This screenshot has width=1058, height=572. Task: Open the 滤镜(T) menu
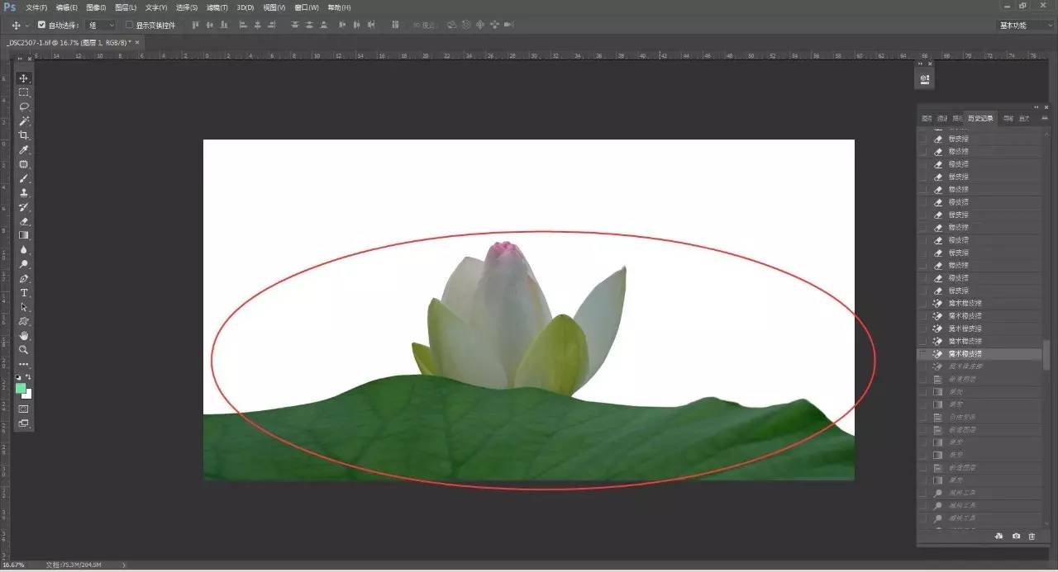click(x=217, y=7)
